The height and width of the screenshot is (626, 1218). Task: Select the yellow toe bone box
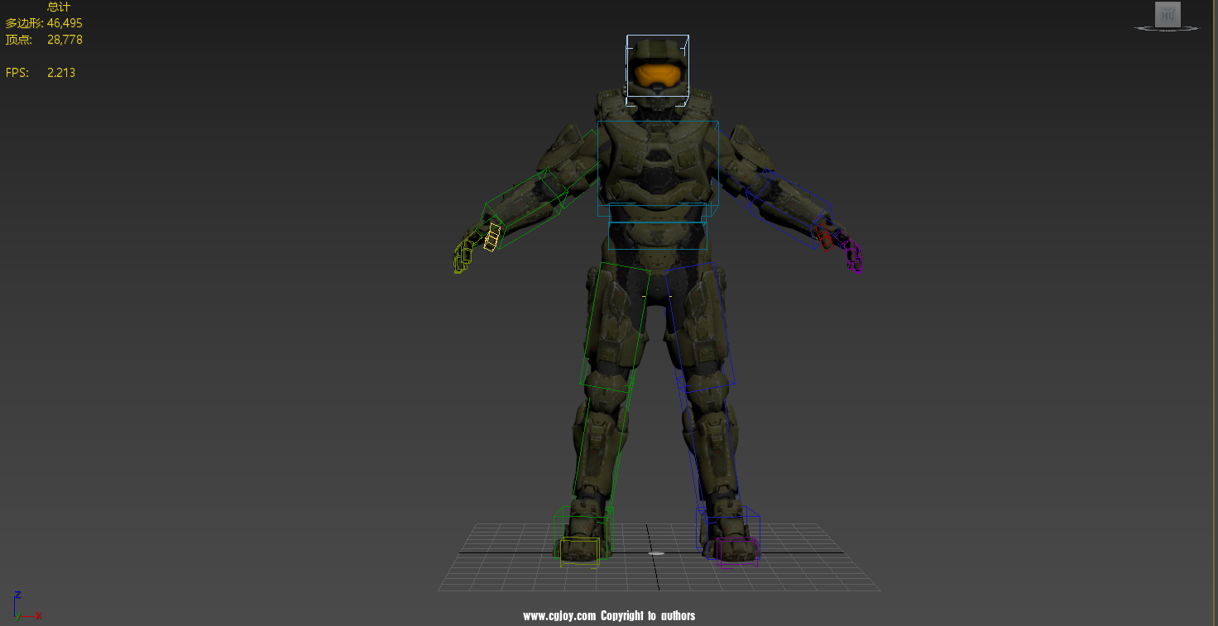coord(579,551)
